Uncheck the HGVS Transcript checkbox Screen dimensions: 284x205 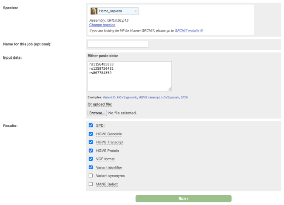click(x=91, y=142)
